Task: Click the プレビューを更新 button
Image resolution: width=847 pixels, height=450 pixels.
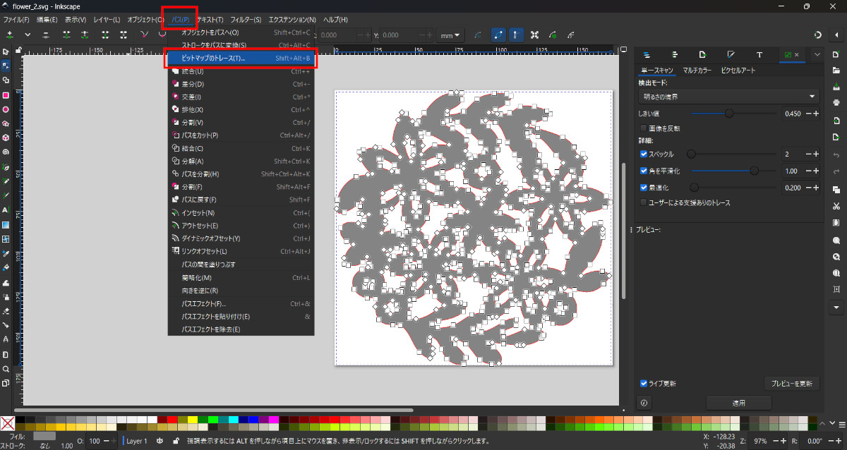Action: click(791, 384)
